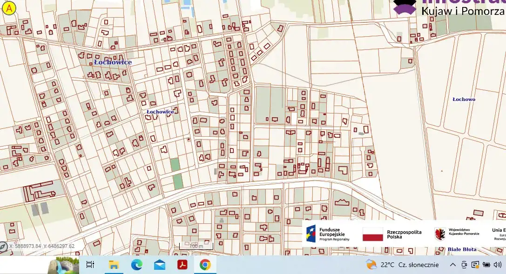Click the 100 m map scale bar
The image size is (506, 274).
[196, 246]
